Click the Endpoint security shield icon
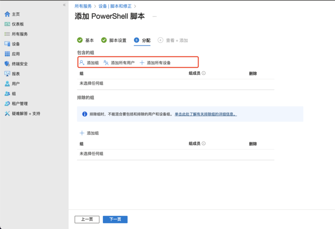The image size is (335, 229). coord(7,64)
